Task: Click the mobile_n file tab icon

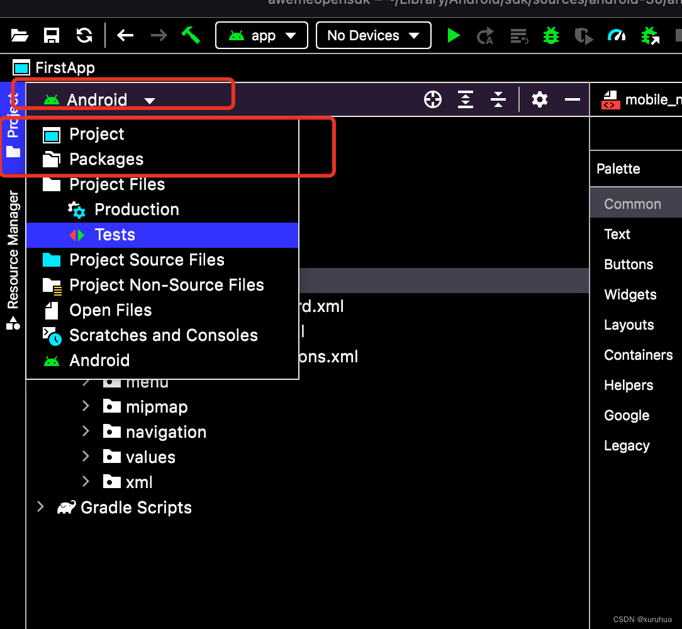Action: (611, 99)
